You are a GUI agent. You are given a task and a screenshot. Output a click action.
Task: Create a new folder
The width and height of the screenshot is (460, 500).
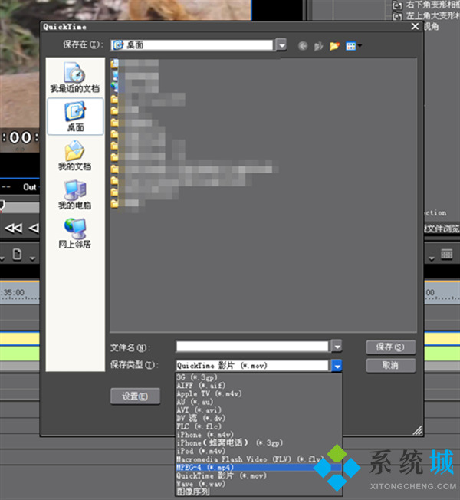(334, 46)
